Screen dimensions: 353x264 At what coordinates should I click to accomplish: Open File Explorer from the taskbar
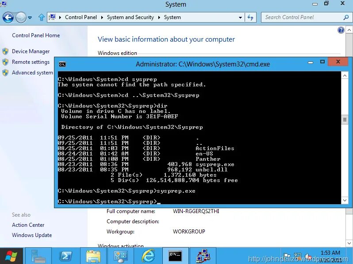coord(93,256)
